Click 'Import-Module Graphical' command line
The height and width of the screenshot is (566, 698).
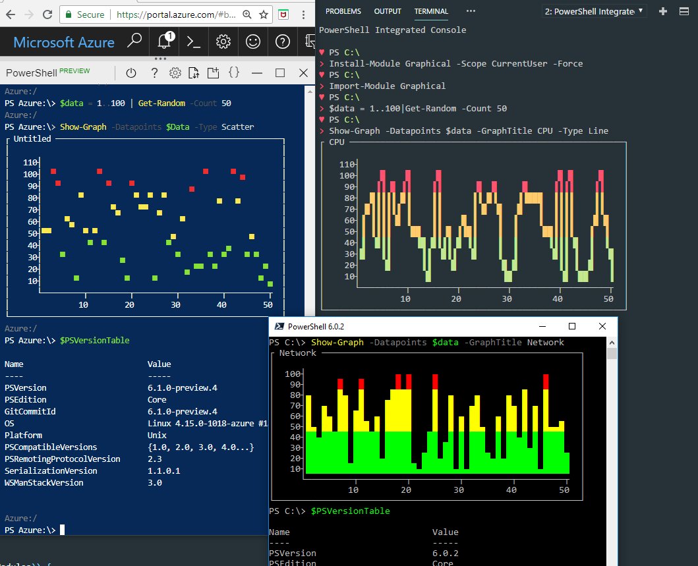[387, 86]
